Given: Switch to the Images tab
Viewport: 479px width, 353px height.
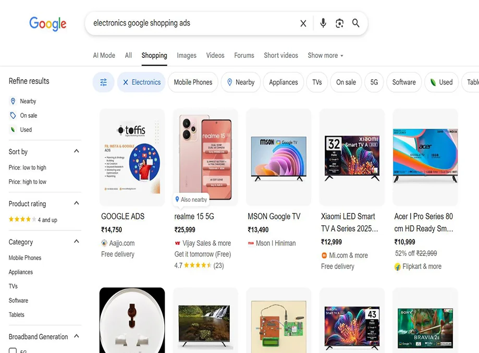Looking at the screenshot, I should (x=186, y=55).
